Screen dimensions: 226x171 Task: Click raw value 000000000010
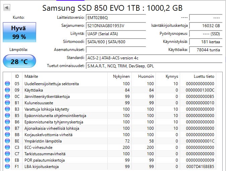[200, 103]
